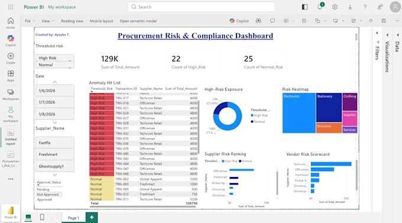Select Freshmart supplier slicer button

coord(55,155)
